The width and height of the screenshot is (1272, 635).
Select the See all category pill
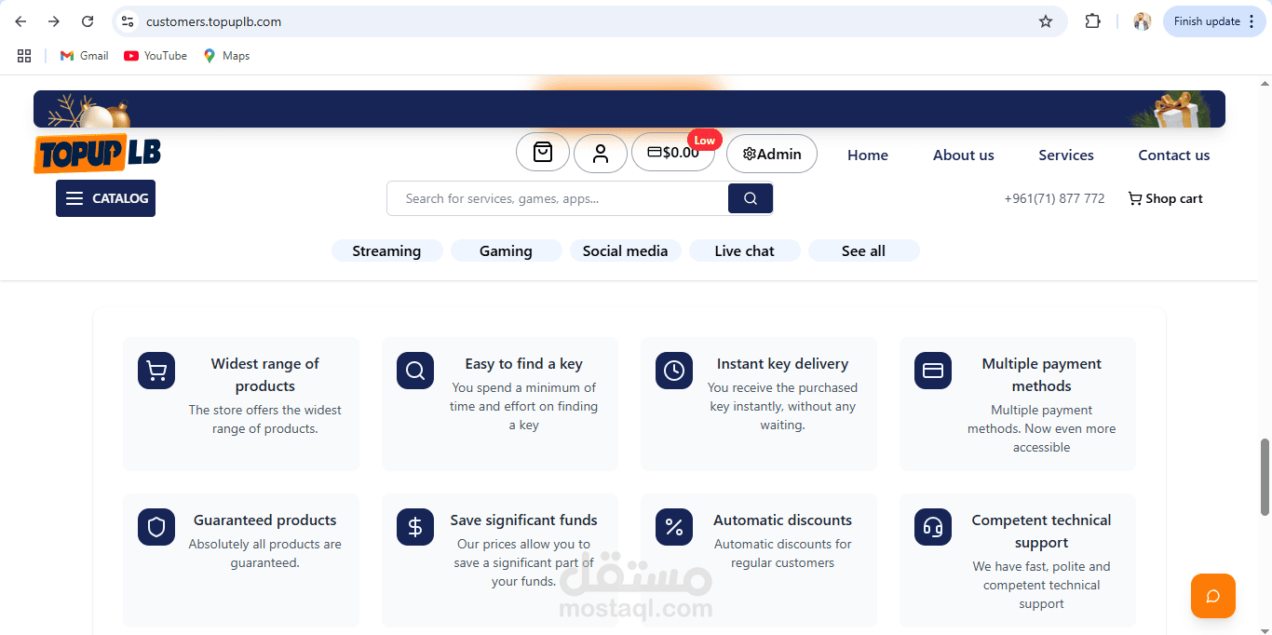[x=863, y=250]
